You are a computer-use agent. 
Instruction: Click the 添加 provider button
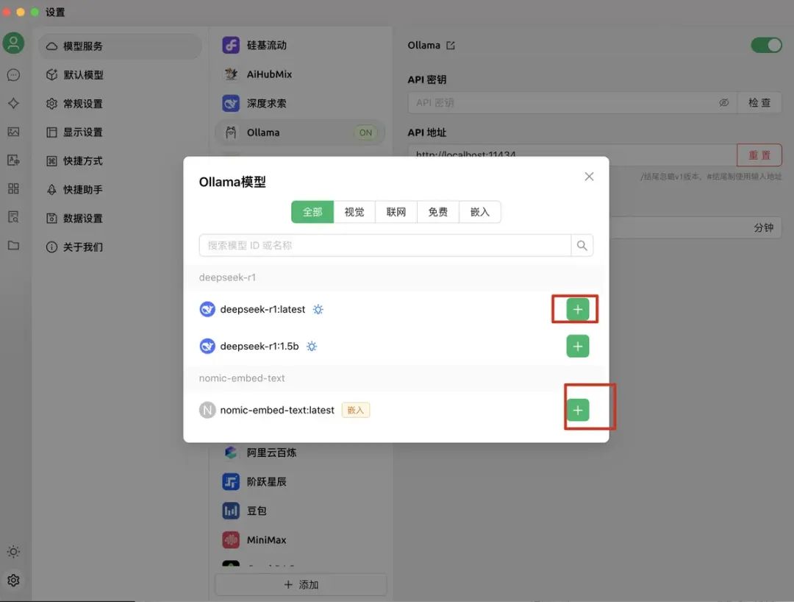pos(301,585)
